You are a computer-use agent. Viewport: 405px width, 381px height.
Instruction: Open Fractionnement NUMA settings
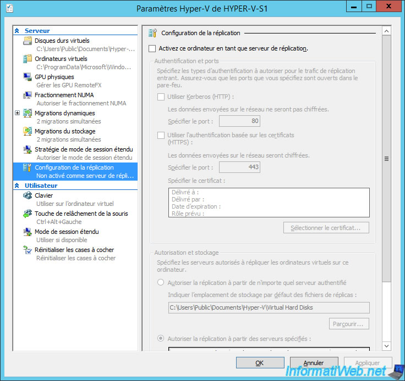tap(75, 99)
